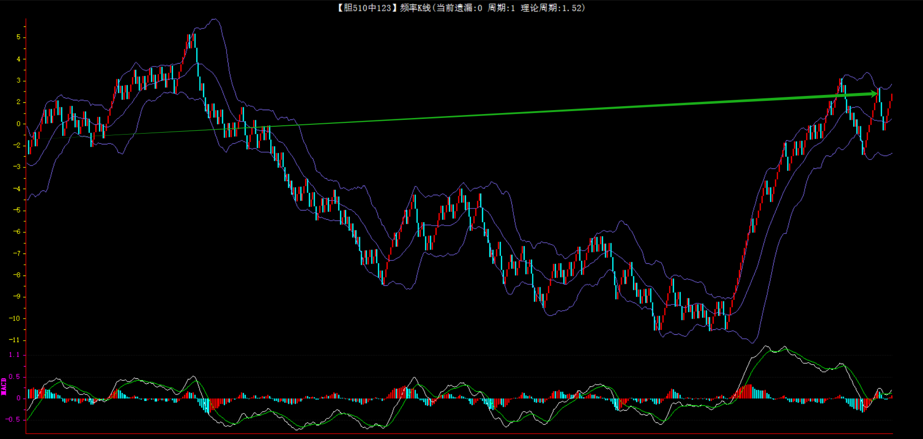Click the lowest point of the lower Bollinger band
Screen dimensions: 923x439
click(x=752, y=342)
